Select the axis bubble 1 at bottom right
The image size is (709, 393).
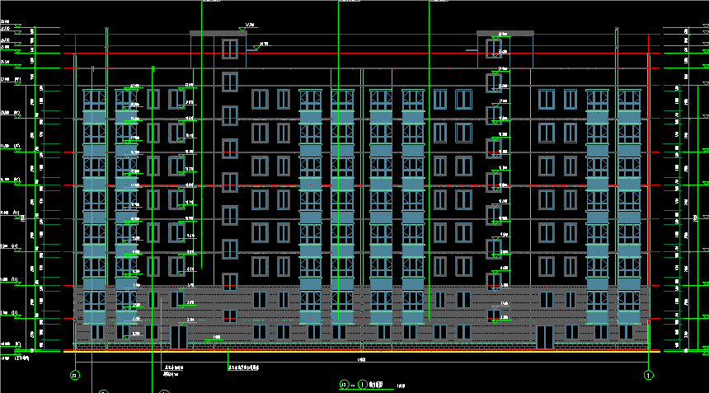click(x=649, y=375)
